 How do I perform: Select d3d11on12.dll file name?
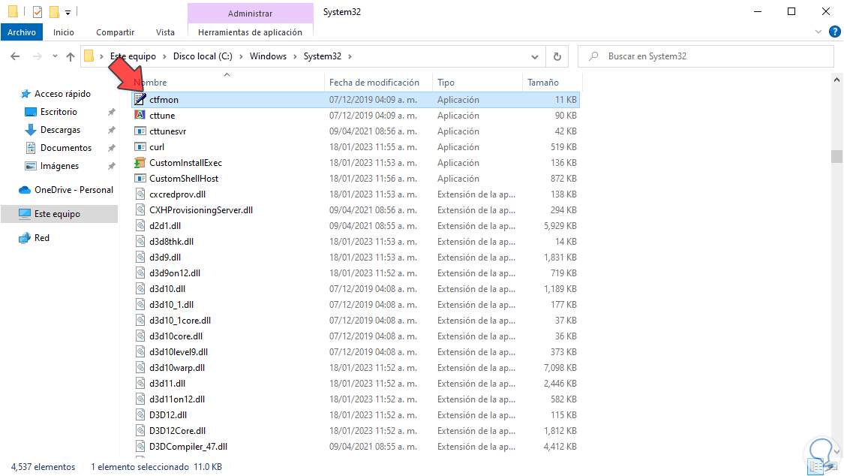click(177, 399)
